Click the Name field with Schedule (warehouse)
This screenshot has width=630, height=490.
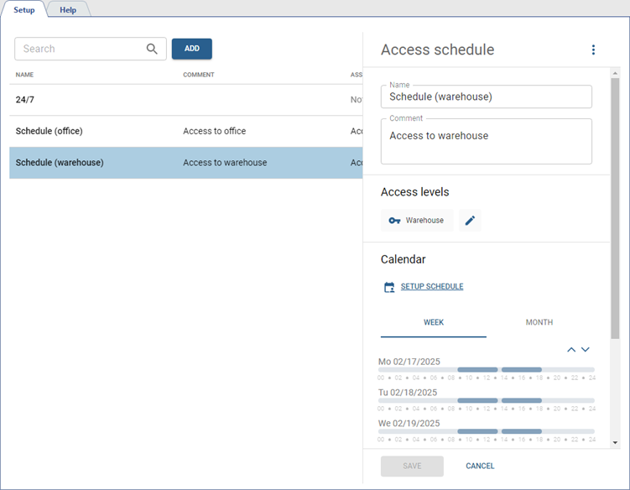click(x=486, y=96)
